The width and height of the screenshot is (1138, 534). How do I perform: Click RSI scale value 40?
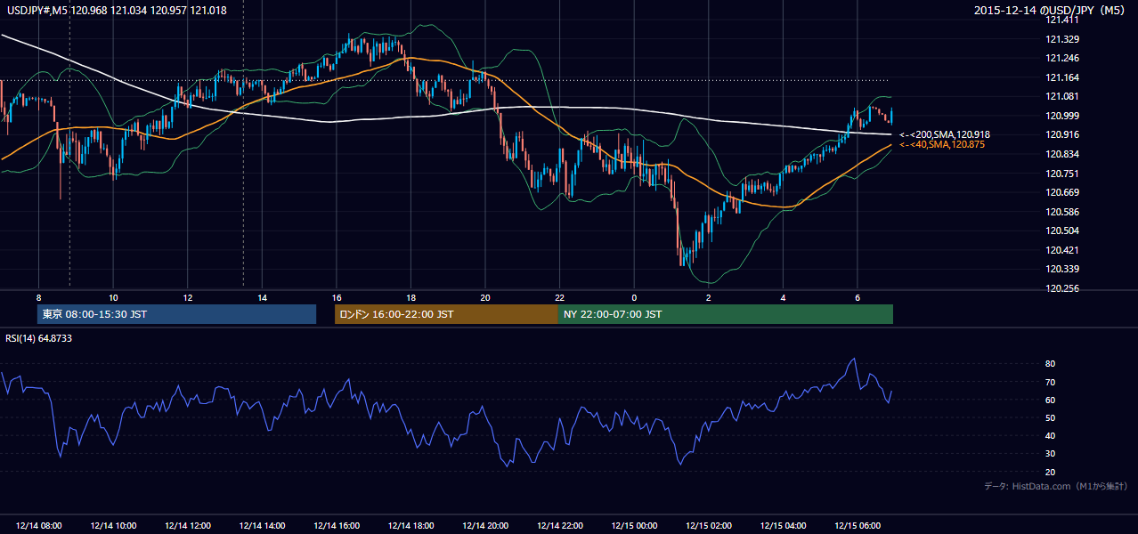(x=1050, y=435)
